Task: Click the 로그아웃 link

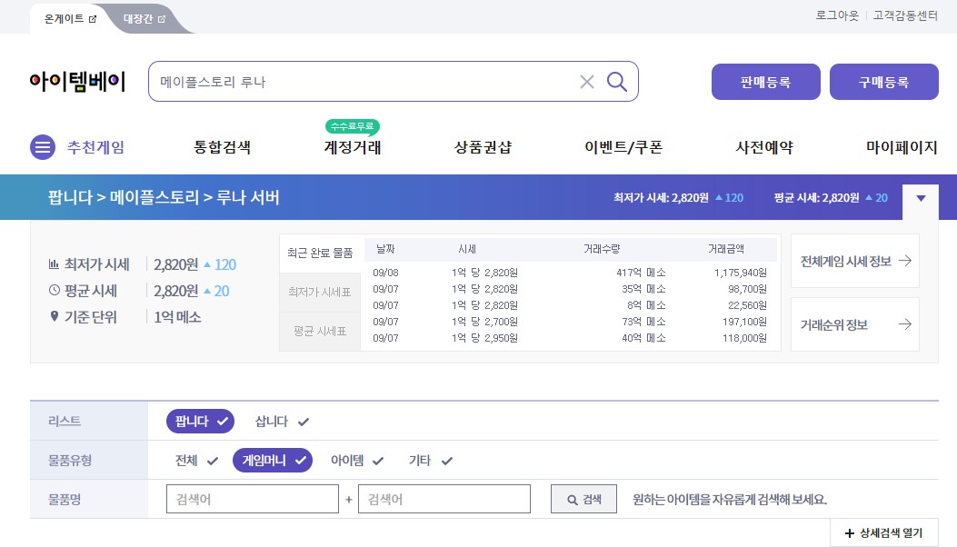Action: click(x=837, y=15)
